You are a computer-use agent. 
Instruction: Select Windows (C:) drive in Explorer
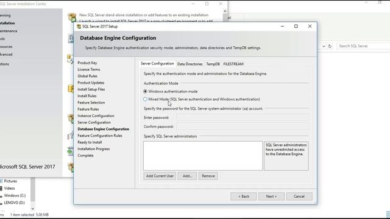(15, 195)
